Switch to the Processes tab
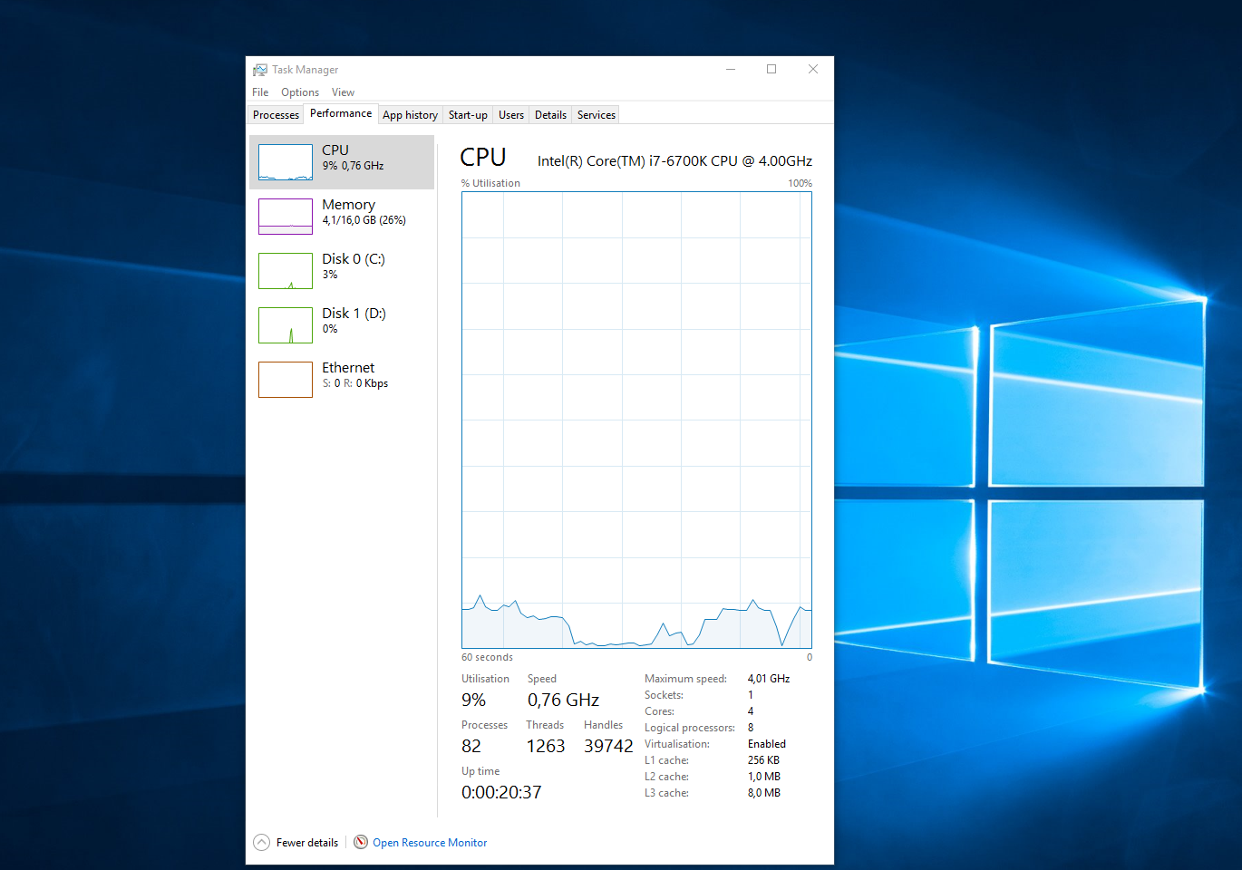This screenshot has width=1242, height=870. click(275, 114)
